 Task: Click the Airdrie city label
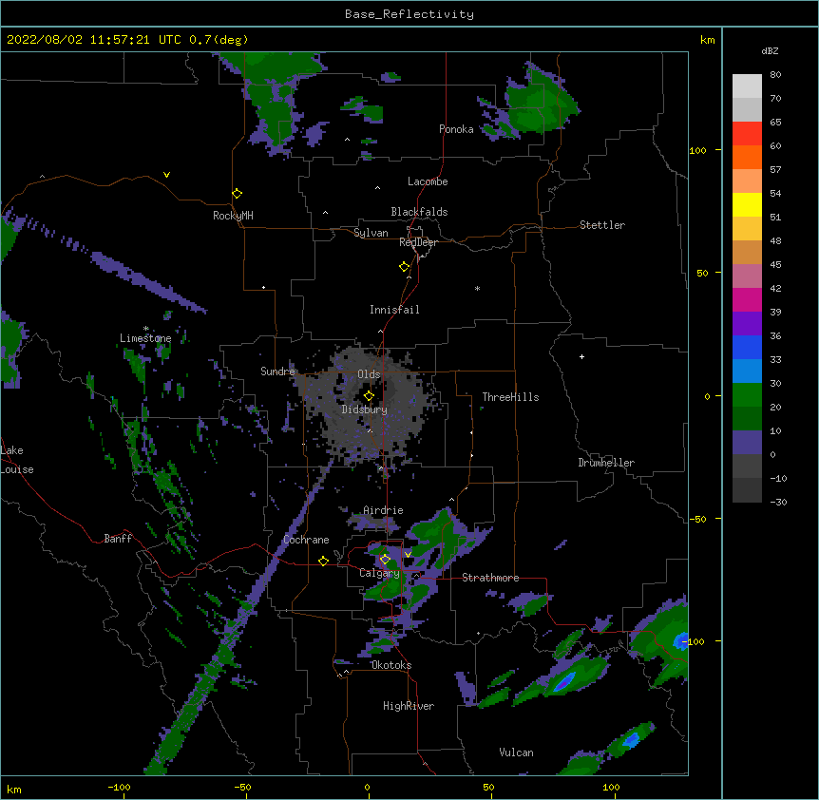[383, 510]
